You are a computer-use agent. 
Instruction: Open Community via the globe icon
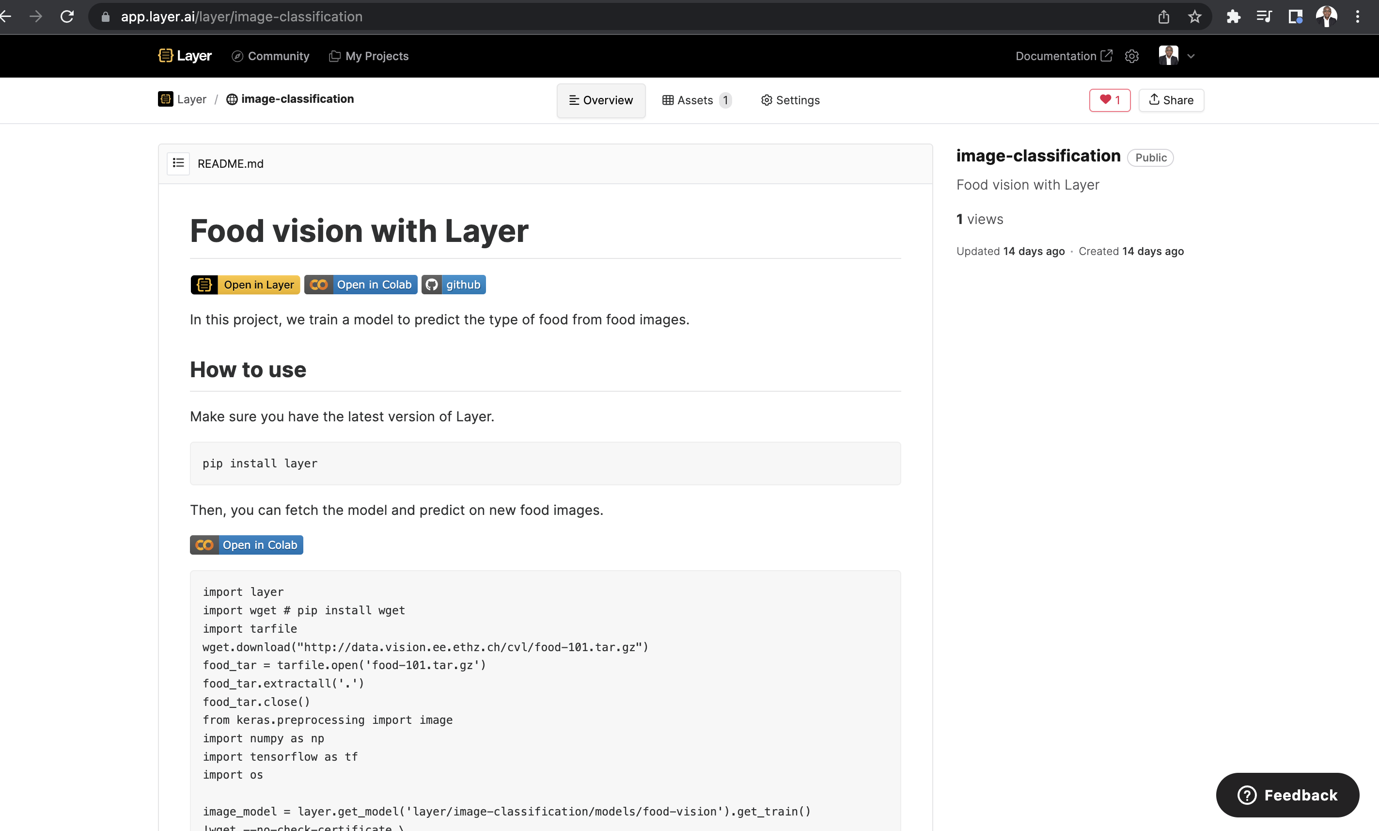pyautogui.click(x=237, y=56)
